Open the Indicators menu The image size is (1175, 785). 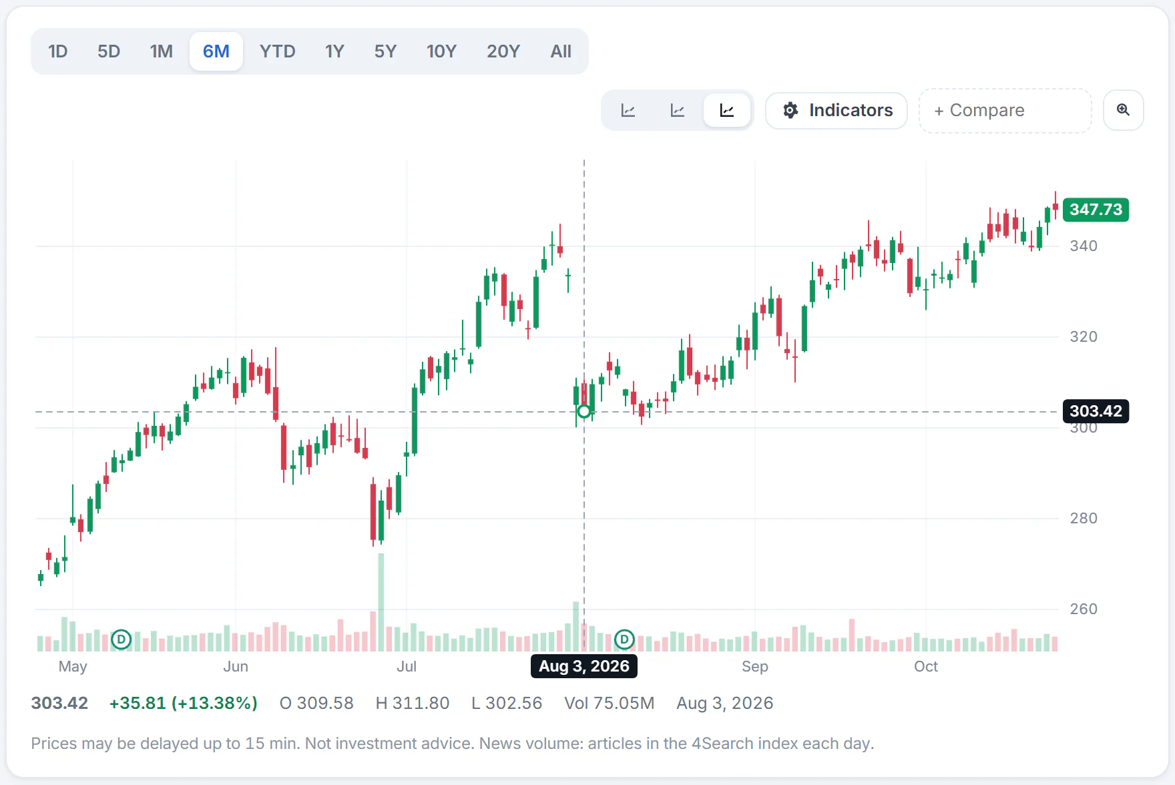(837, 110)
